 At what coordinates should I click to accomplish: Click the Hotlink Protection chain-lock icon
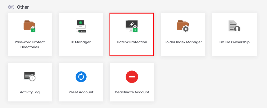pos(132,26)
